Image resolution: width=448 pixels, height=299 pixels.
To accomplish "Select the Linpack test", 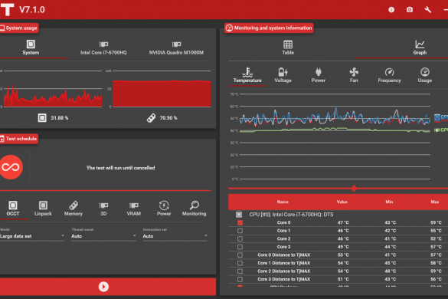I will click(43, 209).
